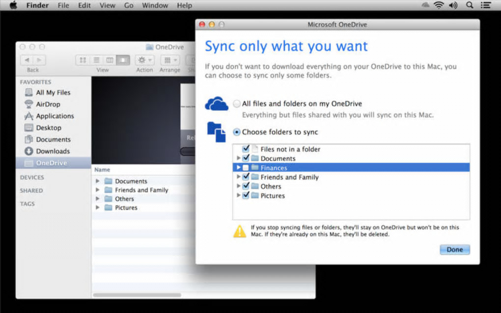Uncheck Friends and Family sync checkbox
The width and height of the screenshot is (501, 313).
pyautogui.click(x=246, y=177)
